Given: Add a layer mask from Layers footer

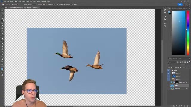Looking at the screenshot, I should tap(176, 106).
